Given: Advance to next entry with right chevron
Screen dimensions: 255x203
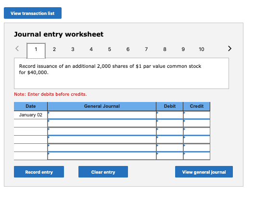Looking at the screenshot, I should (229, 49).
